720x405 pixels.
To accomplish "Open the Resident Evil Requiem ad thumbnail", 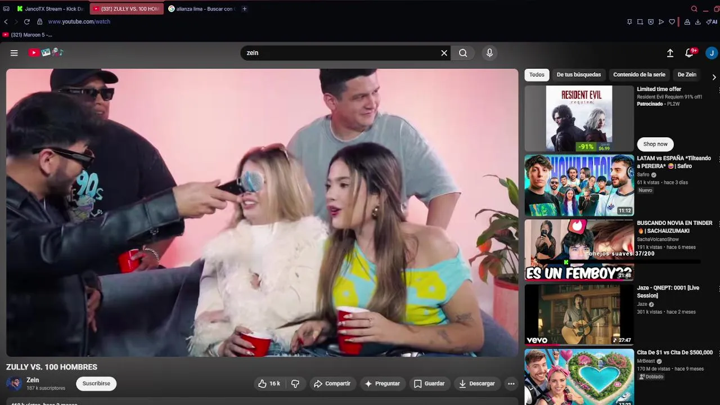I will (x=579, y=119).
